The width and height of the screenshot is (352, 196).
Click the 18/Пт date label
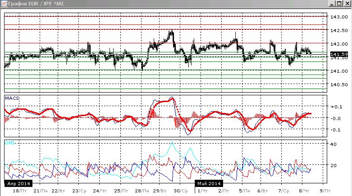(20, 191)
